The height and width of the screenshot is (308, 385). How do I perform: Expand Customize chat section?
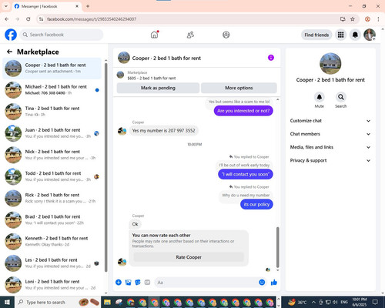click(330, 121)
